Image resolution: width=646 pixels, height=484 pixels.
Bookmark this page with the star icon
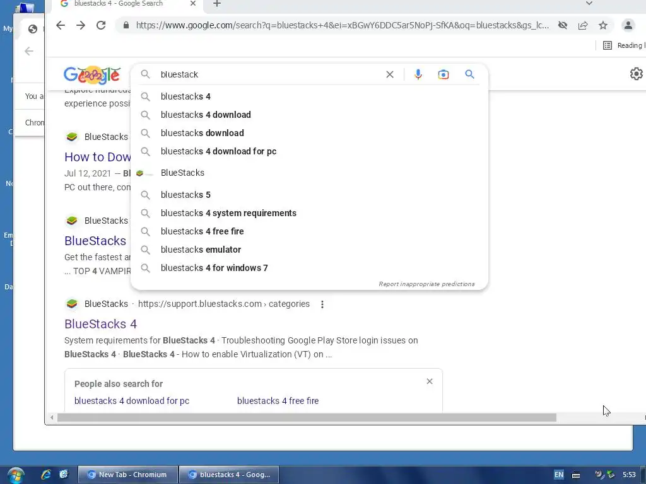602,25
